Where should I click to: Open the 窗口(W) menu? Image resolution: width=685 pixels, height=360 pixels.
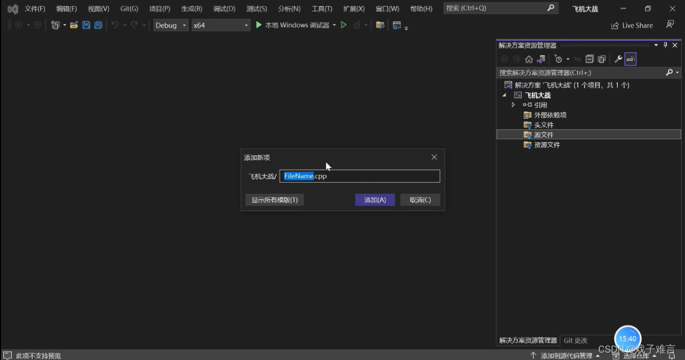387,9
